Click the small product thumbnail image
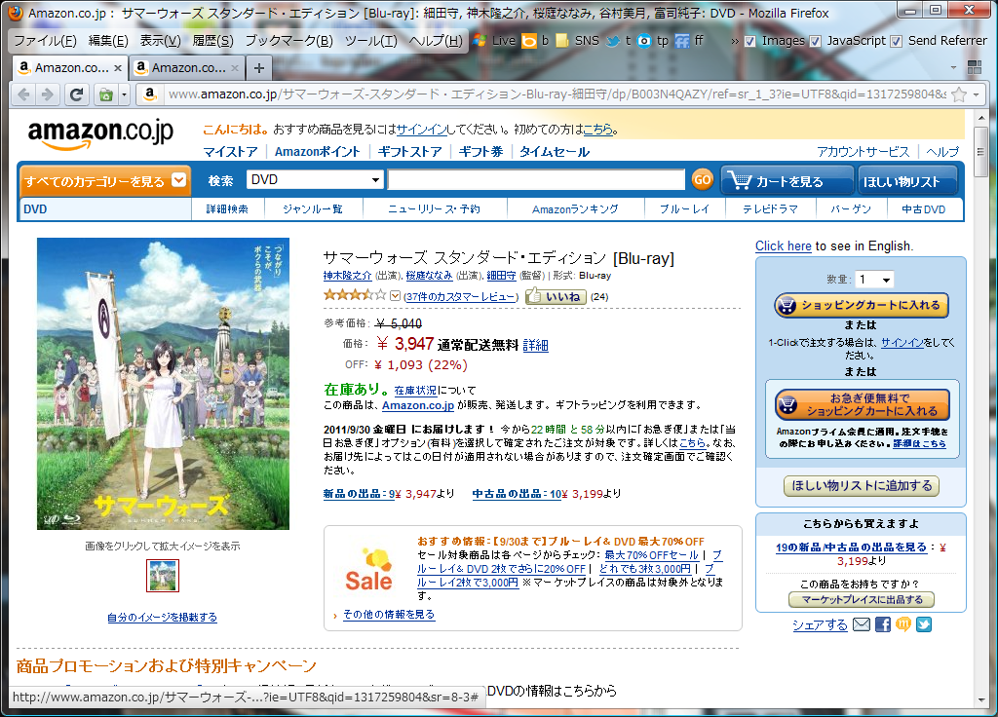 click(163, 576)
